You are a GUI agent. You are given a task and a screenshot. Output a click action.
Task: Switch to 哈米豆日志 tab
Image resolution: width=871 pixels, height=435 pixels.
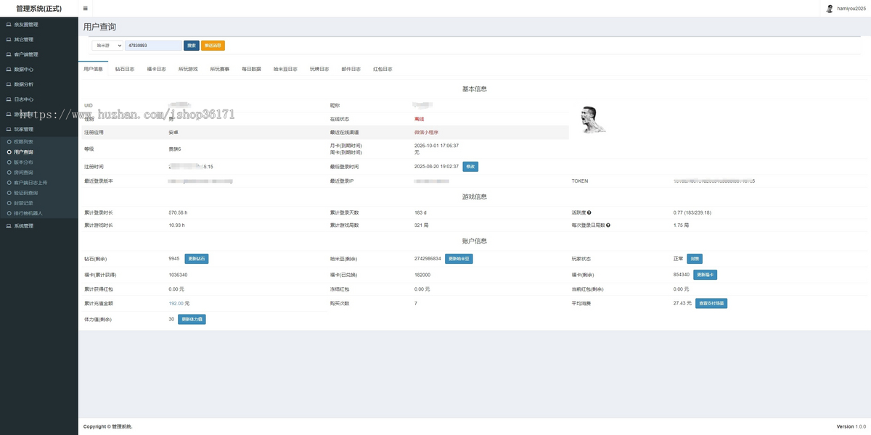click(285, 69)
